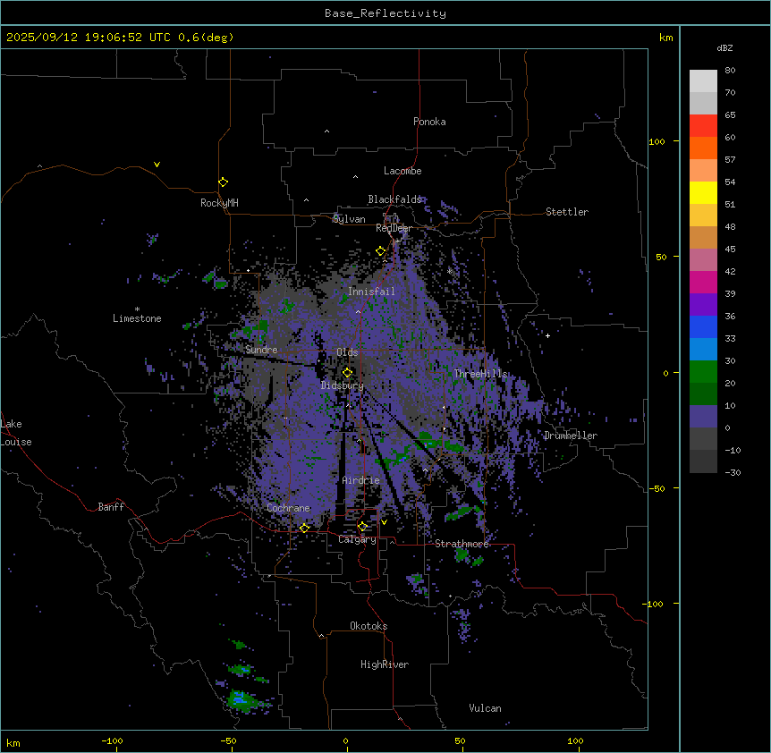Click the yellow diamond marker near RockyMH
771x753 pixels.
pyautogui.click(x=223, y=182)
